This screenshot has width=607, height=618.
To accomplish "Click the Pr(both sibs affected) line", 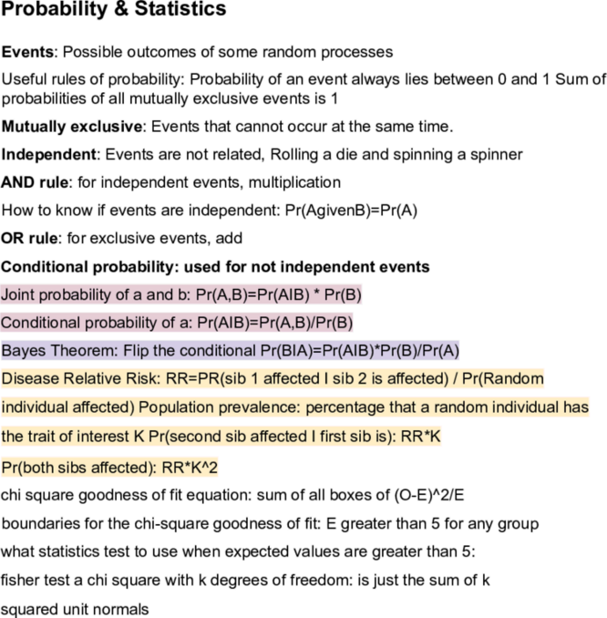I will point(109,468).
